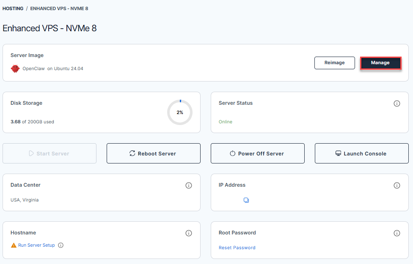
Task: Click the Root Password label
Action: tap(237, 233)
